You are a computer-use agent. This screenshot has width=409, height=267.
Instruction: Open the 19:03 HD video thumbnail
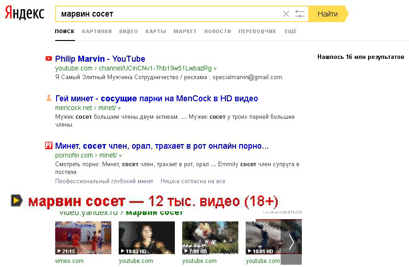coord(147,238)
